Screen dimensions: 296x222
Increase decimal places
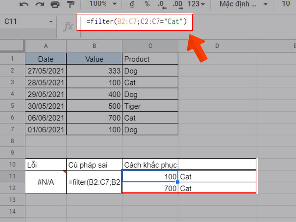pos(178,5)
